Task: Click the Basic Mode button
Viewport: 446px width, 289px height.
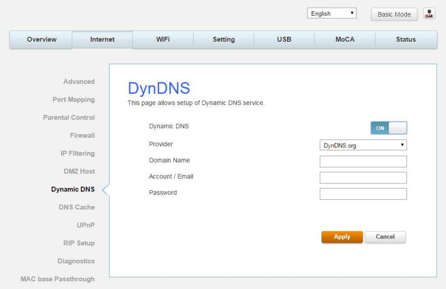Action: 394,14
